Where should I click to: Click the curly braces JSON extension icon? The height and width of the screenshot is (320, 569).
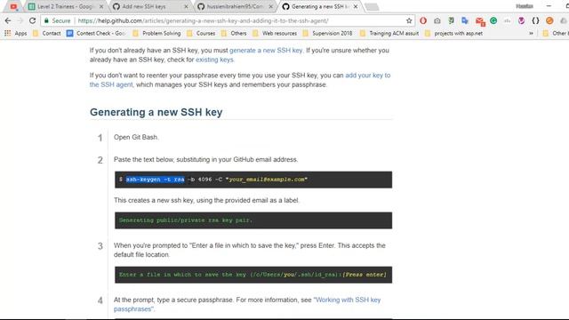pyautogui.click(x=535, y=20)
